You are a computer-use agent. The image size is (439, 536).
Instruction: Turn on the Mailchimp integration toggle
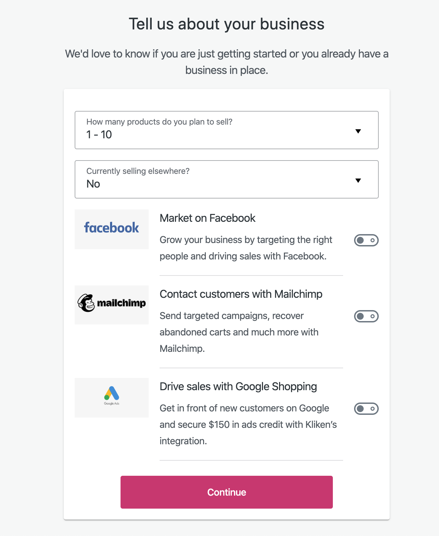tap(366, 316)
